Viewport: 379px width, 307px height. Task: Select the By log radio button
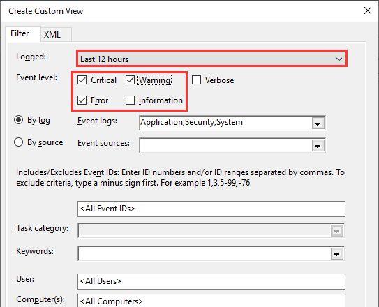pos(19,120)
